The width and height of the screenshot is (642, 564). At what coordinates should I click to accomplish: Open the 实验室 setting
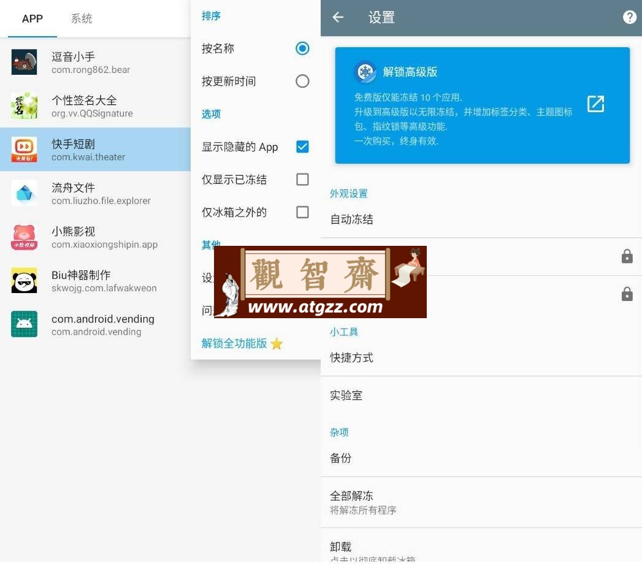tap(481, 395)
